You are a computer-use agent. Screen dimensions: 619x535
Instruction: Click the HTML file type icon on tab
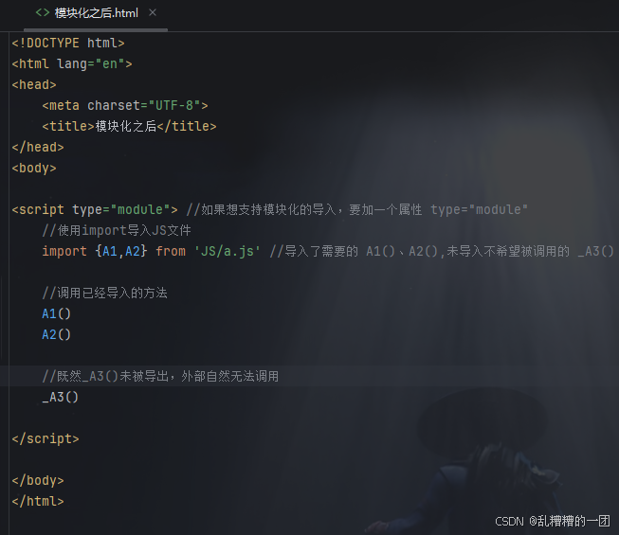pyautogui.click(x=43, y=12)
